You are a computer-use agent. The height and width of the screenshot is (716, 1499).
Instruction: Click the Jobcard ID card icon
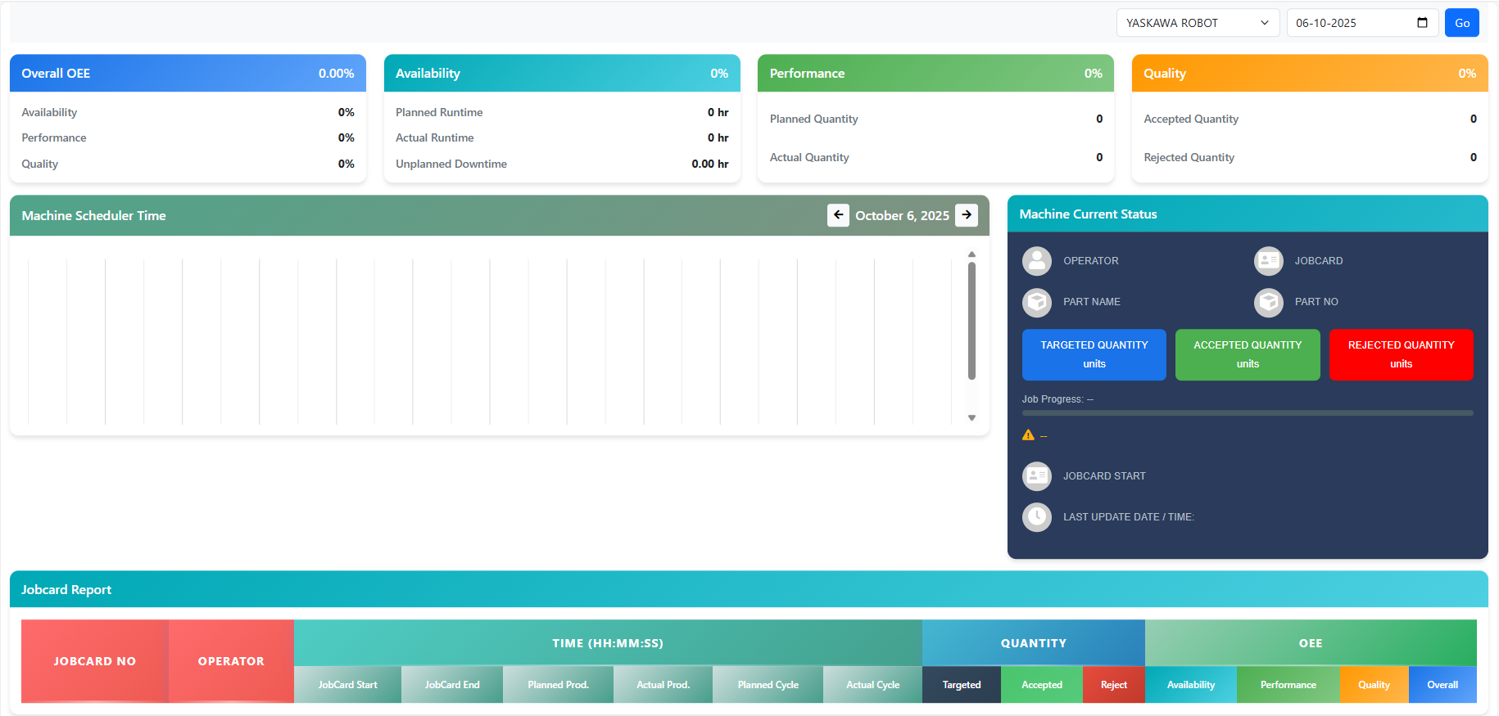1268,261
